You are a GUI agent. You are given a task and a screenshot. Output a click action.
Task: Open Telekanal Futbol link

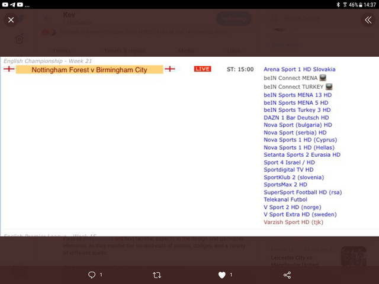[285, 200]
